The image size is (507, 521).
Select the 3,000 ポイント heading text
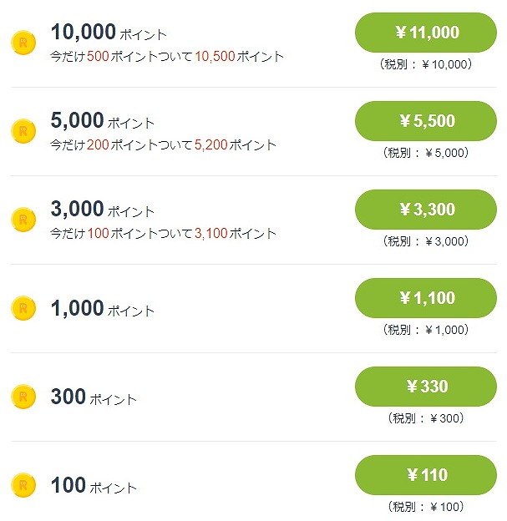click(x=103, y=209)
